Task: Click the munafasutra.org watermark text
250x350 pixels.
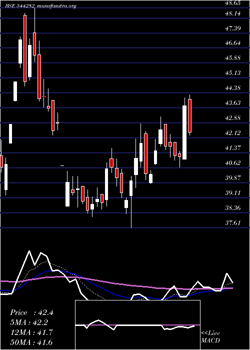Action: tap(57, 6)
